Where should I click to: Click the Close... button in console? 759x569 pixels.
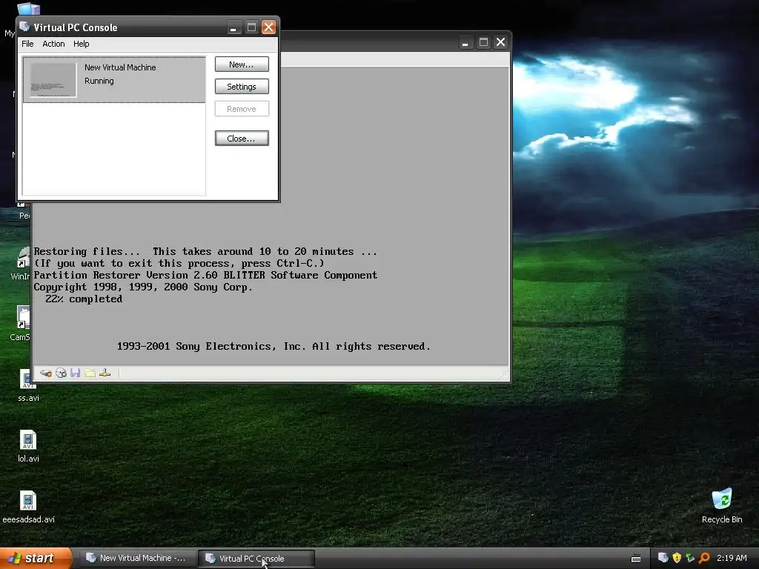[242, 139]
